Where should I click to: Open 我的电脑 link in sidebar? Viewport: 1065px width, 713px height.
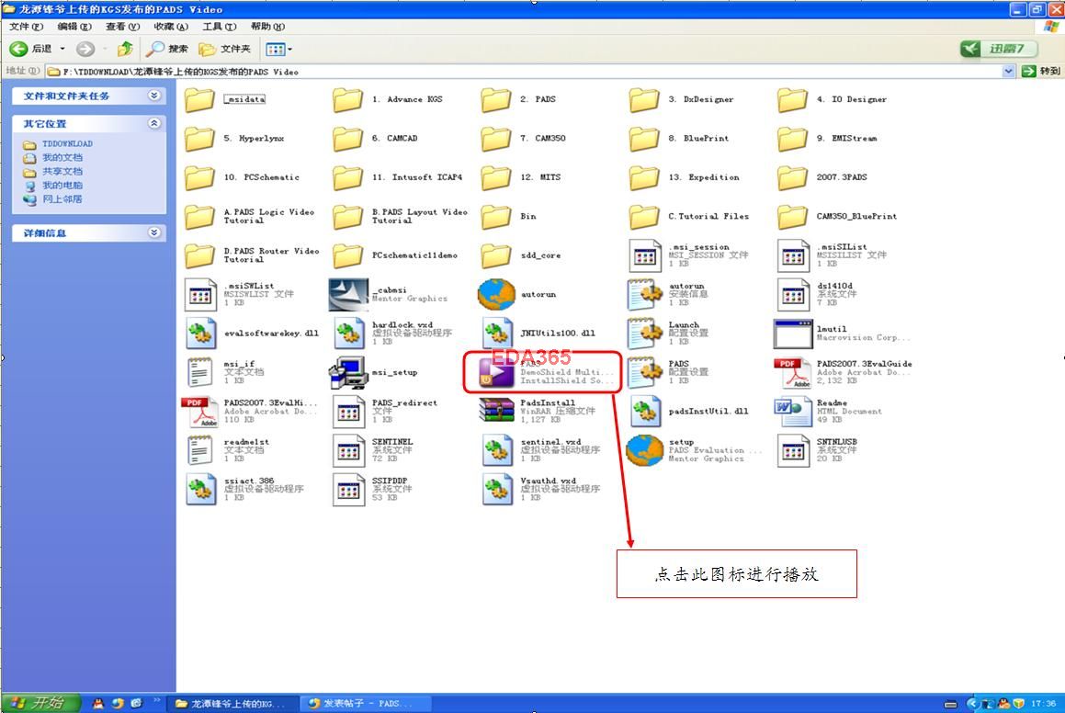pyautogui.click(x=53, y=186)
